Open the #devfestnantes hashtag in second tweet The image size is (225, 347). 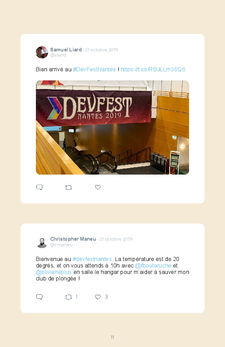click(x=92, y=259)
